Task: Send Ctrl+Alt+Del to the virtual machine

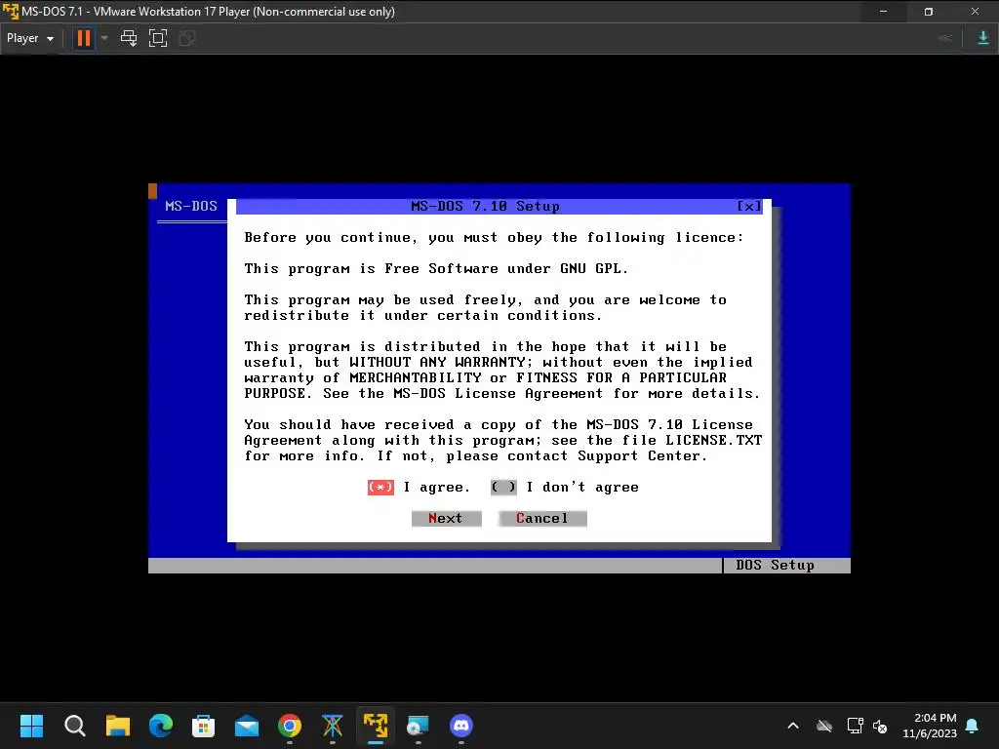Action: pyautogui.click(x=129, y=38)
